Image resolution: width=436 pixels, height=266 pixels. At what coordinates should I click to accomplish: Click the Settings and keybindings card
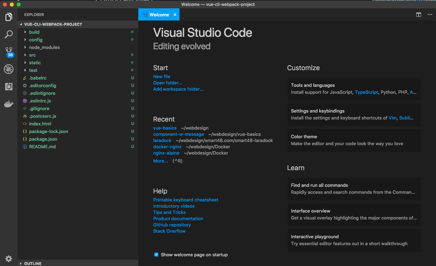point(354,115)
